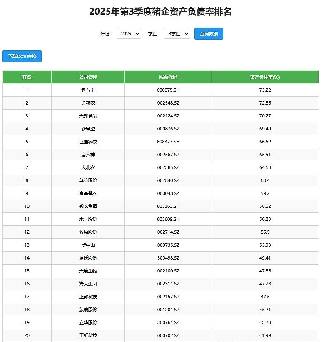Select company name 巨星农牧
The image size is (321, 342).
[x=88, y=142]
